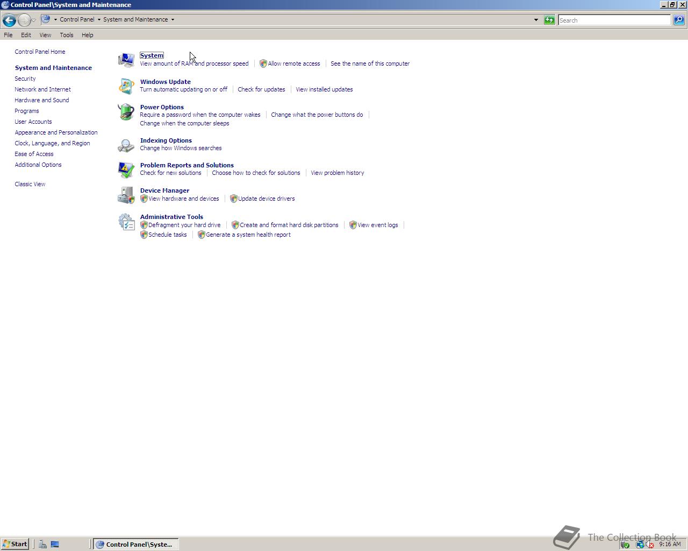Click Defragment your hard drive
Image resolution: width=688 pixels, height=551 pixels.
184,225
